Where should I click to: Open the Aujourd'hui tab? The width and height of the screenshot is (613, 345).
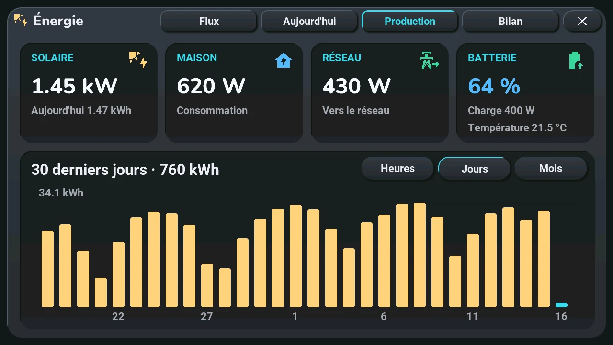(x=309, y=21)
